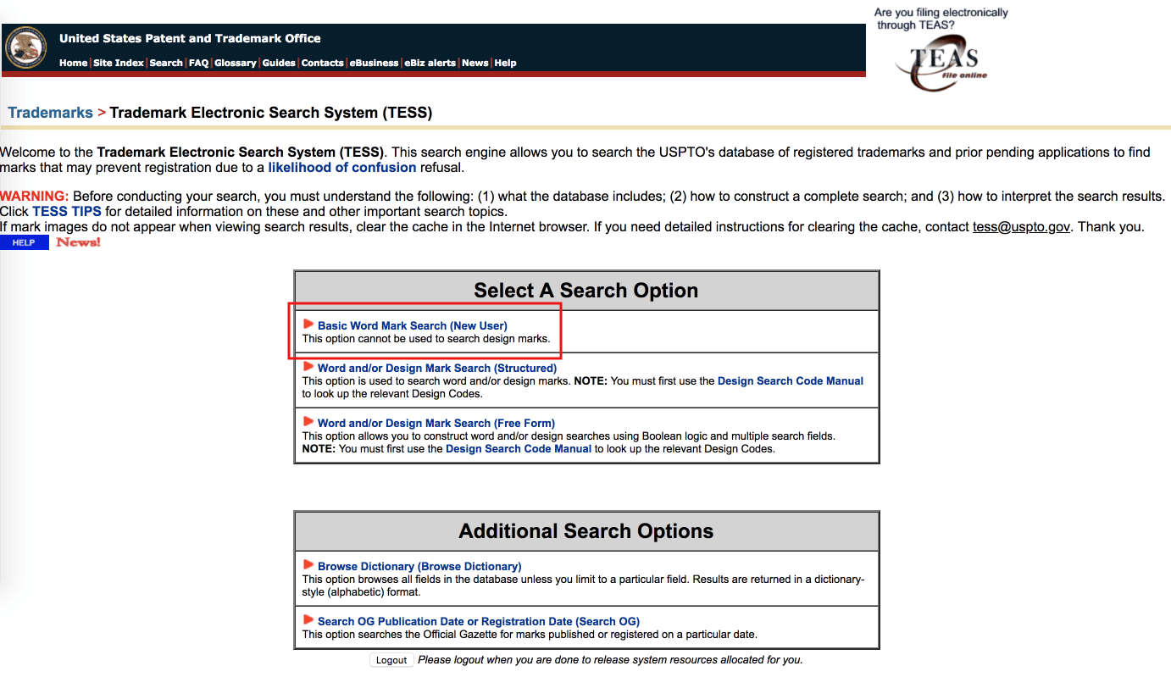The height and width of the screenshot is (677, 1171).
Task: Open the Site Index menu item
Action: pos(118,63)
